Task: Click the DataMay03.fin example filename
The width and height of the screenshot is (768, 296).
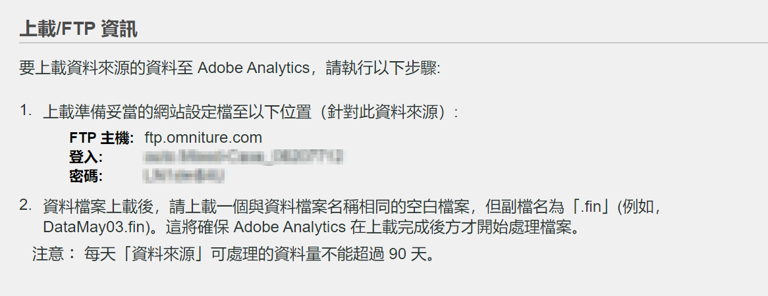Action: (x=94, y=228)
